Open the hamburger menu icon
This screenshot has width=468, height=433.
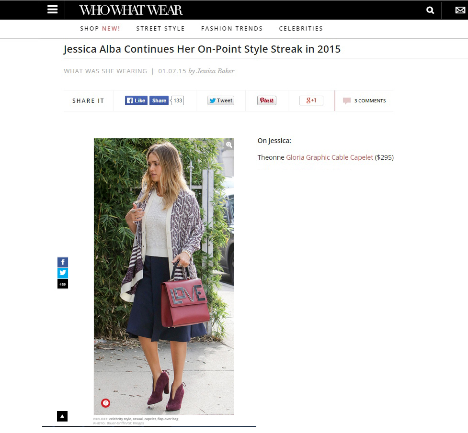52,10
